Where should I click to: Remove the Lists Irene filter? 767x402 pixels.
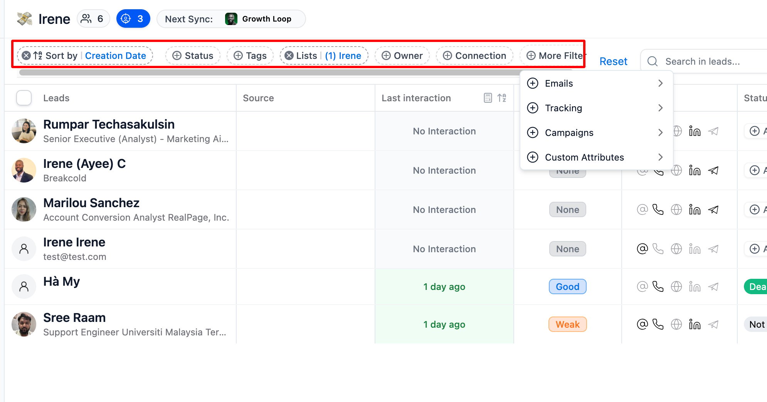(x=289, y=56)
